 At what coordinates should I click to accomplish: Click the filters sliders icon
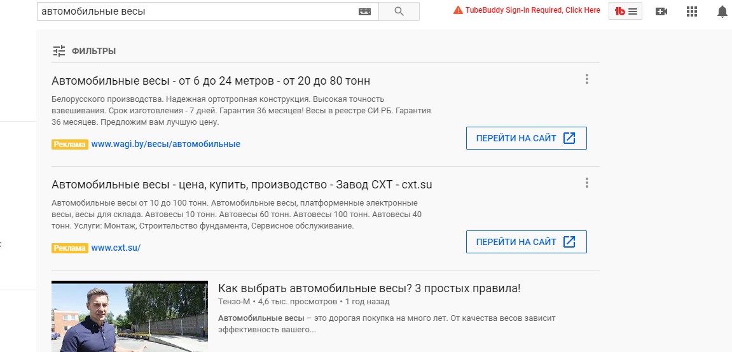(59, 51)
